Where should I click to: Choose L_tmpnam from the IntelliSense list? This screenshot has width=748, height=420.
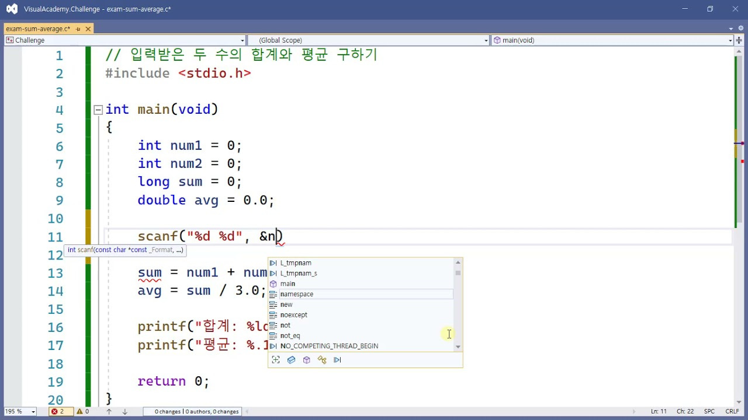[296, 263]
